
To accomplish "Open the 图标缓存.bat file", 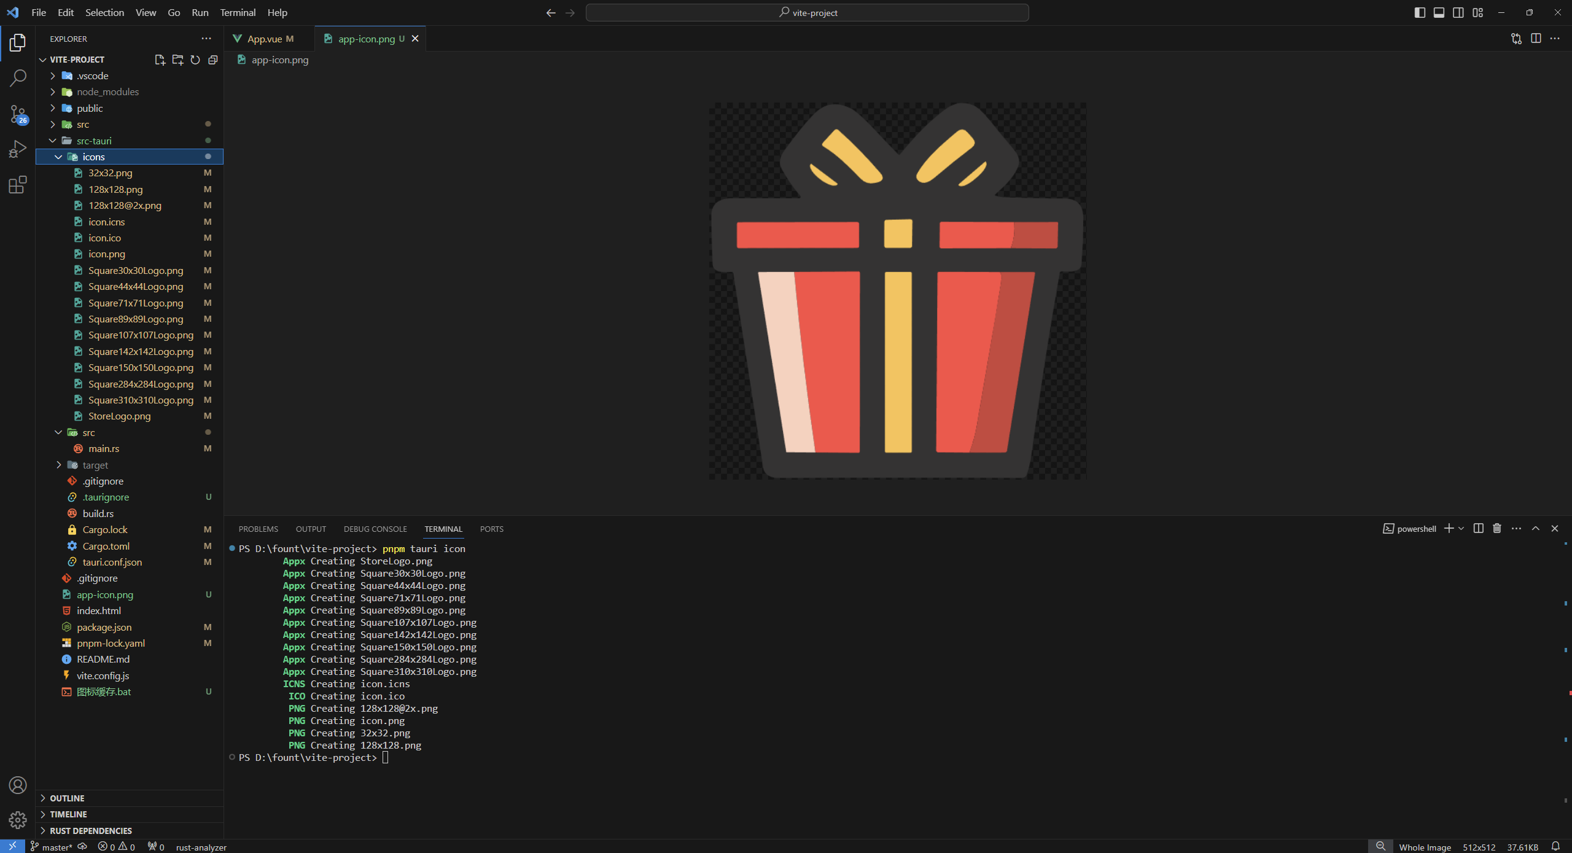I will [130, 691].
